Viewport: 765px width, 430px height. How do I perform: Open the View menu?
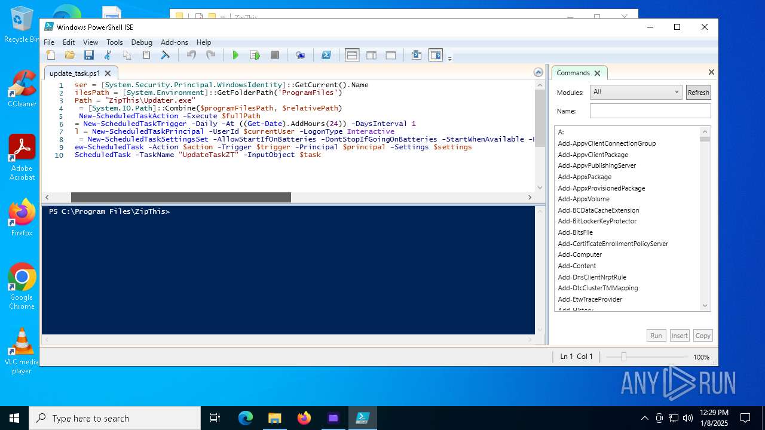pos(90,42)
